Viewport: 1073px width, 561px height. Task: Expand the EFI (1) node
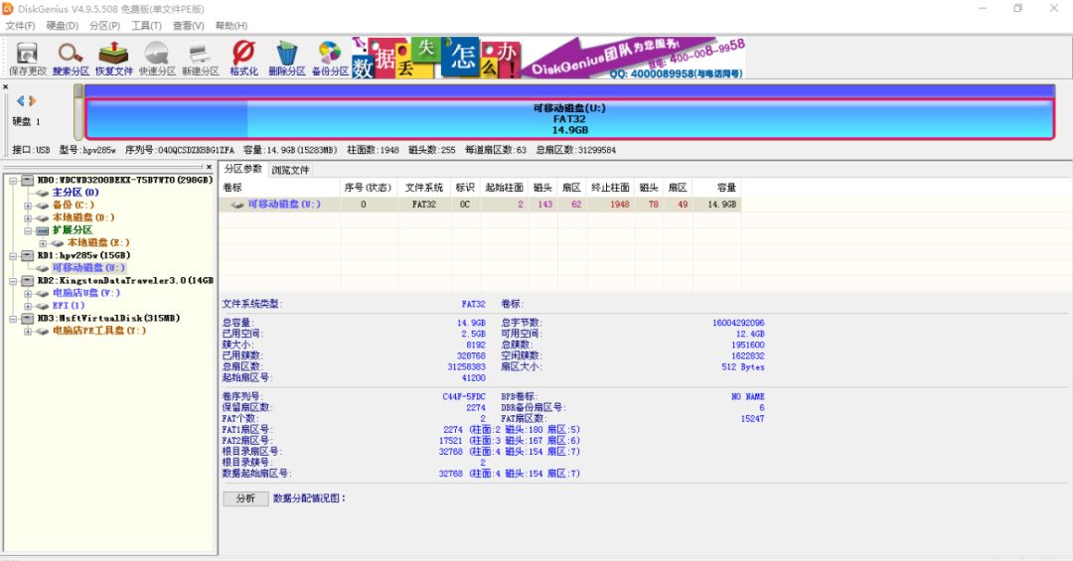(28, 306)
